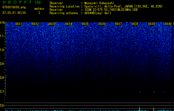Viewport: 174px width, 111px height.
Task: Click the 0631 time marker
Action: point(19,24)
